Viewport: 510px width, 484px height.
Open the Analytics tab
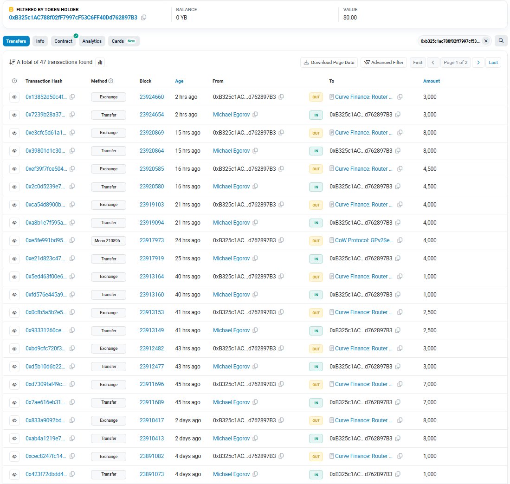click(92, 41)
